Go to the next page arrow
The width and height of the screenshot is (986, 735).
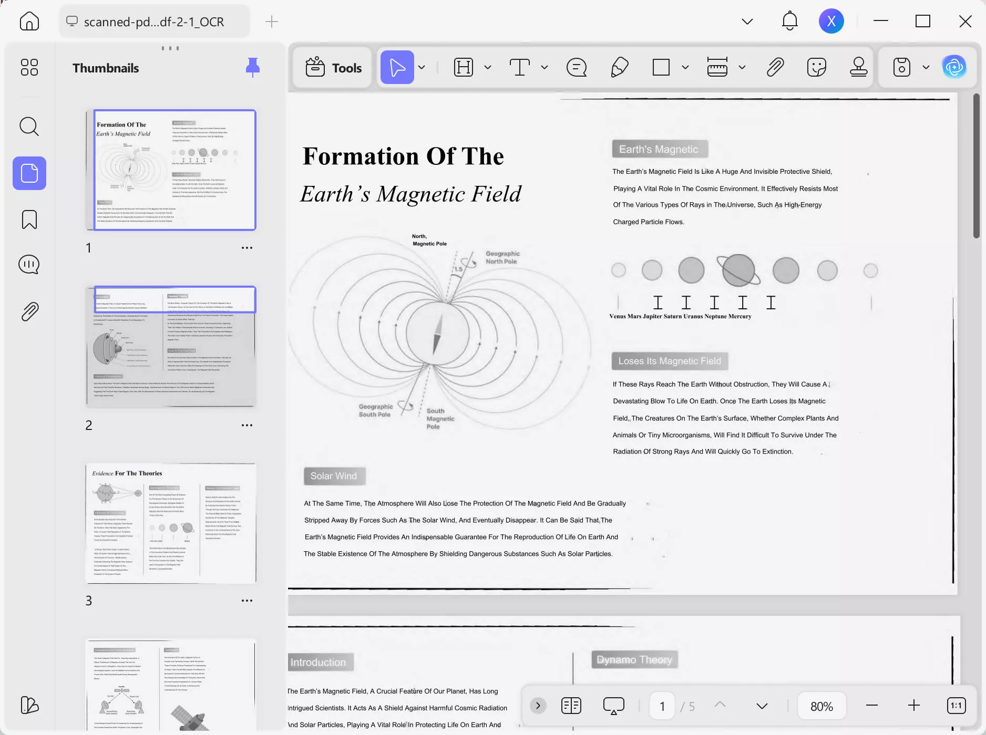[762, 706]
